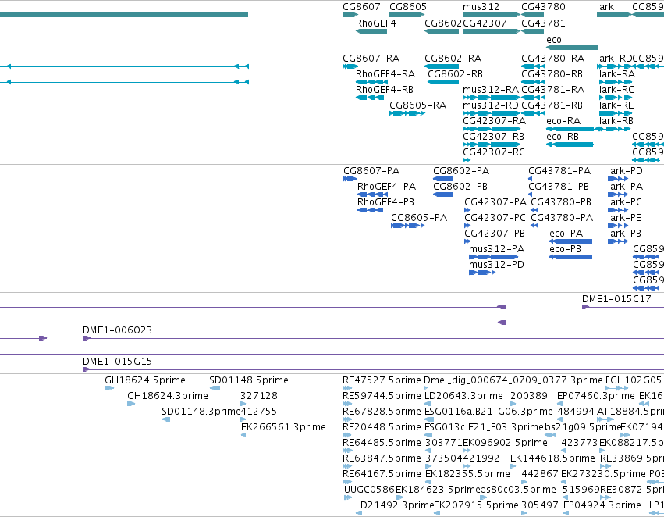Screen dimensions: 664x517
Task: Select the RhoGEF4-RB transcript
Action: click(370, 98)
